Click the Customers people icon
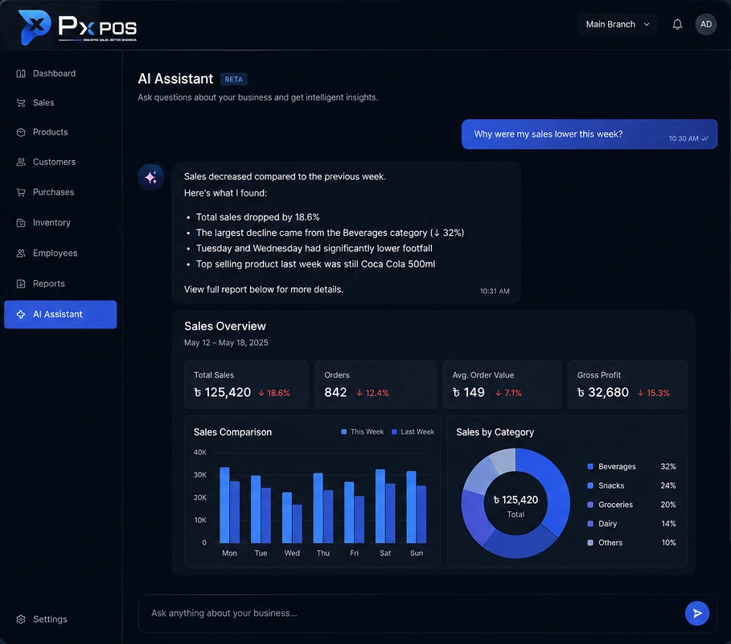This screenshot has width=731, height=644. (21, 162)
